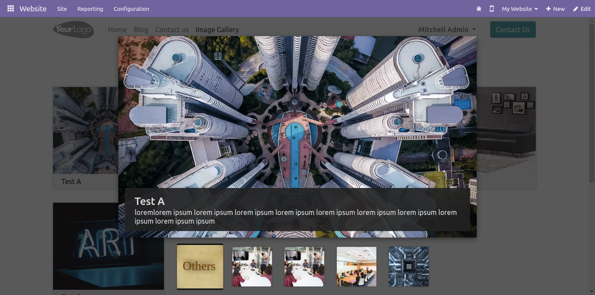Open the apps grid menu icon

[10, 9]
